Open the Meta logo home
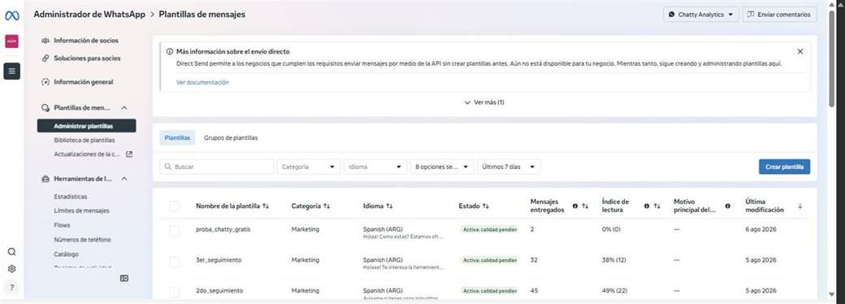The image size is (845, 304). [x=12, y=15]
